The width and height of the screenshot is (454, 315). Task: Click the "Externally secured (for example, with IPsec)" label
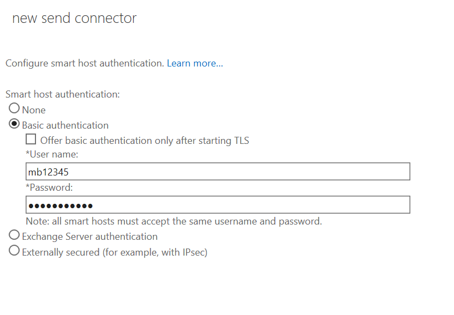click(x=115, y=252)
